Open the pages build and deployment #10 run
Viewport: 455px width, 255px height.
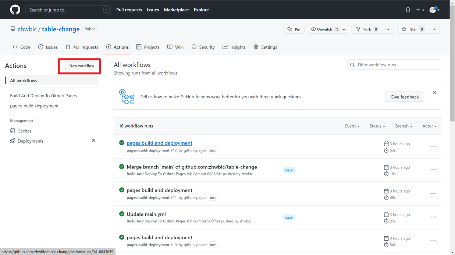159,237
